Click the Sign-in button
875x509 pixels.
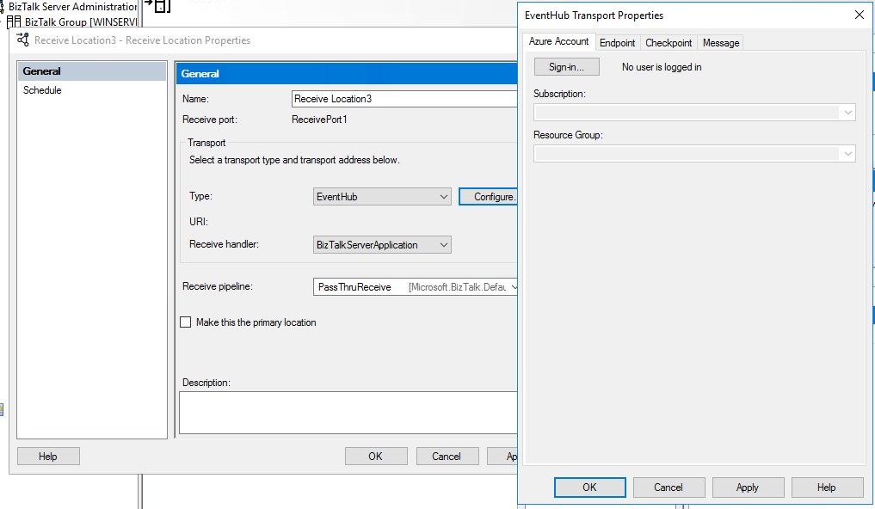pos(566,66)
